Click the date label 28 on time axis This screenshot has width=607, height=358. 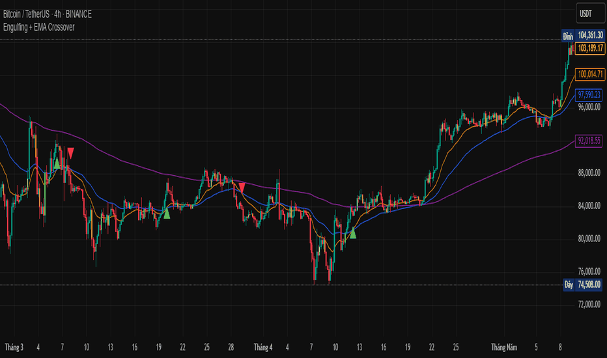pos(231,348)
